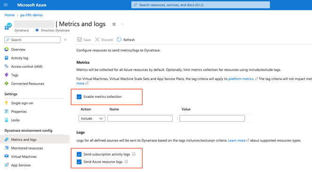Click the directory info icon
Screen dimensions: 312x172
click(37, 30)
